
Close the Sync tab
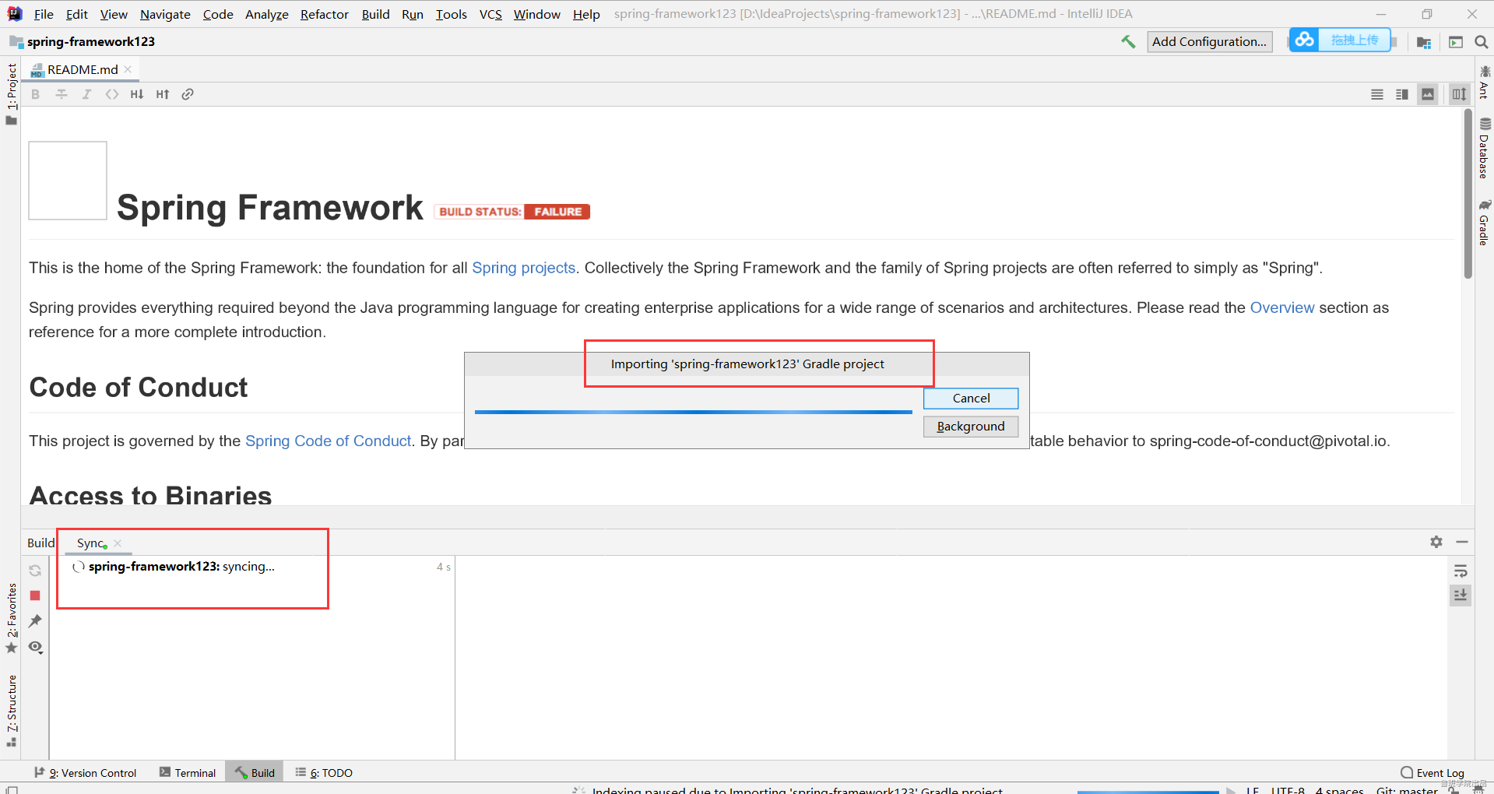pos(118,543)
